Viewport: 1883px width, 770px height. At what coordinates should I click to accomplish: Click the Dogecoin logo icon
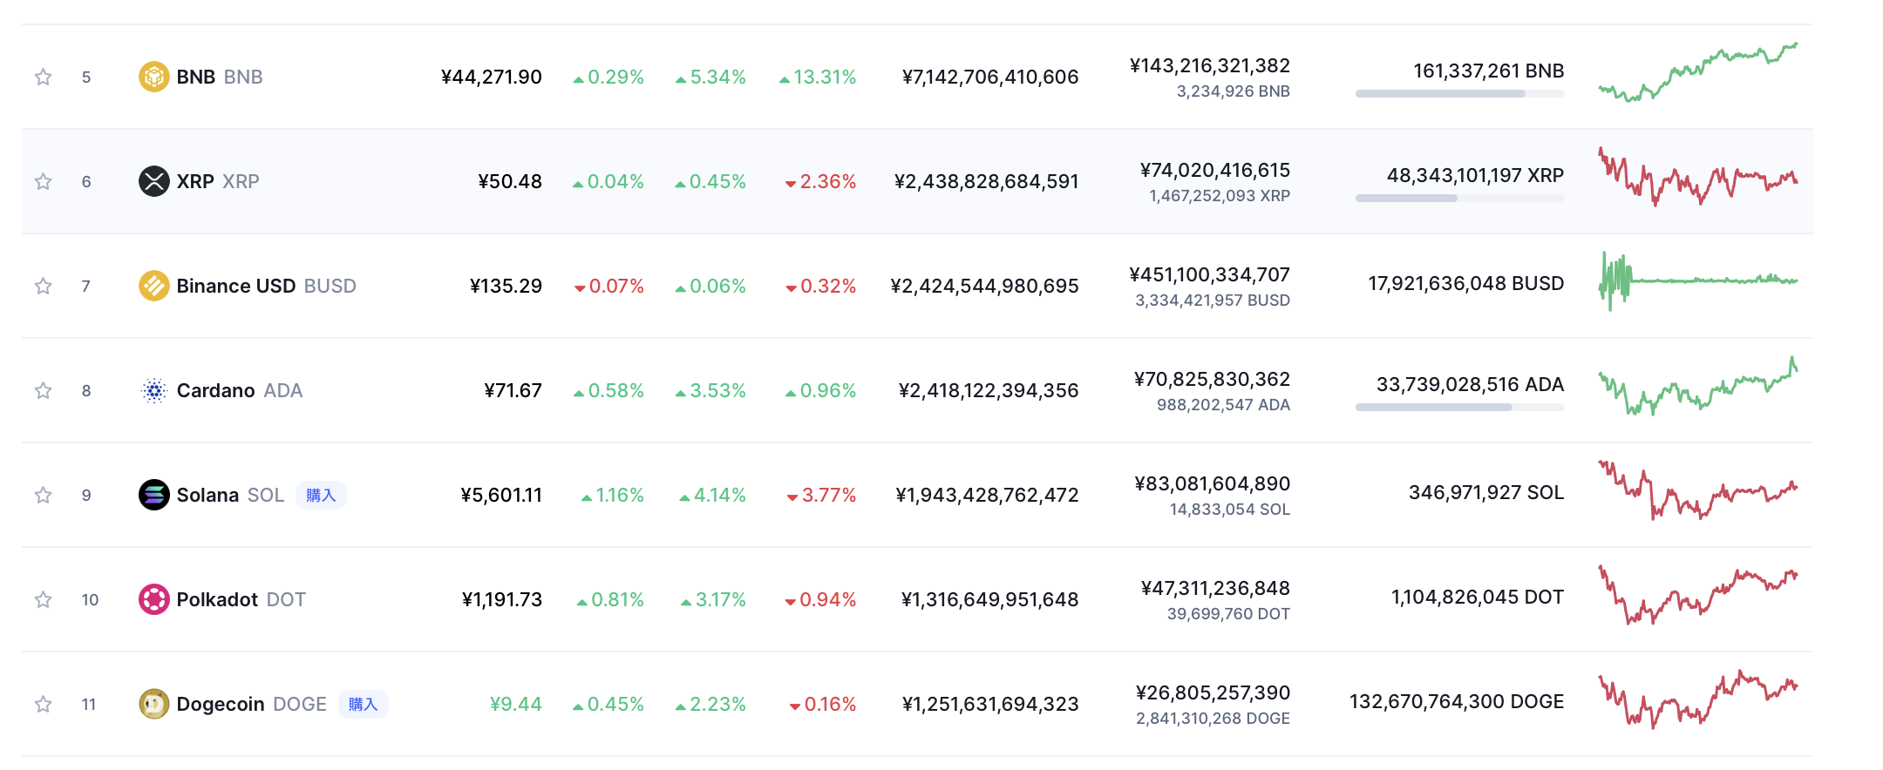pyautogui.click(x=153, y=704)
